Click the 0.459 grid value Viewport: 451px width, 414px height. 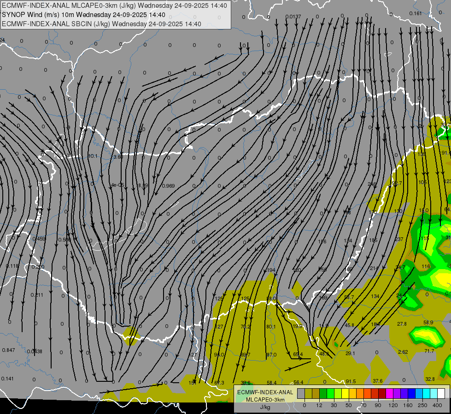coord(39,239)
